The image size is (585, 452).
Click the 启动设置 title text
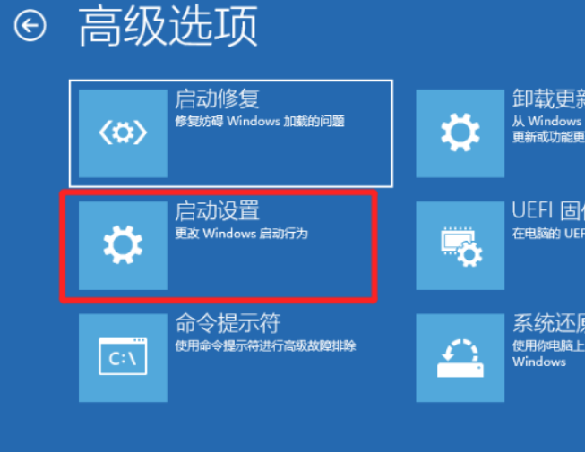[x=217, y=211]
